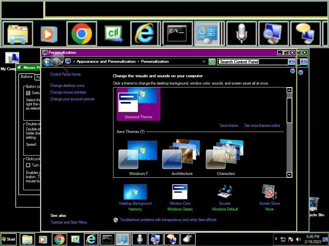Click search magnifier button in Personalization
Viewport: 329px width, 246px height.
click(x=292, y=62)
